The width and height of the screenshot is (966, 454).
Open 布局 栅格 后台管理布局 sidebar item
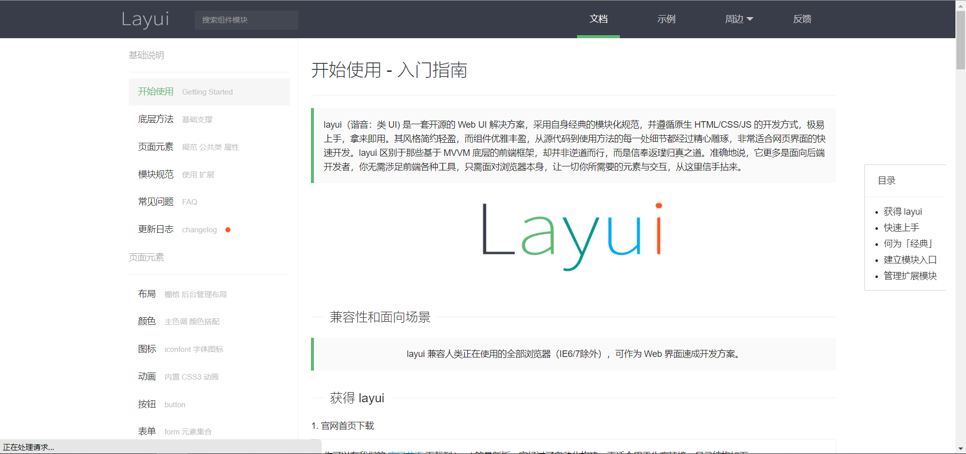(x=209, y=294)
